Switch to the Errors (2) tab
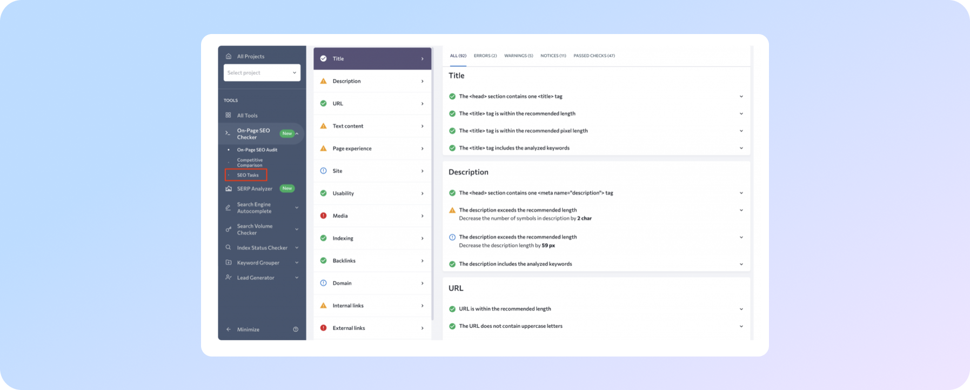970x390 pixels. (485, 56)
